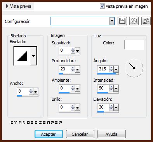Click the save preset floppy disk icon
Screen dimensions: 153x142
pos(122,21)
